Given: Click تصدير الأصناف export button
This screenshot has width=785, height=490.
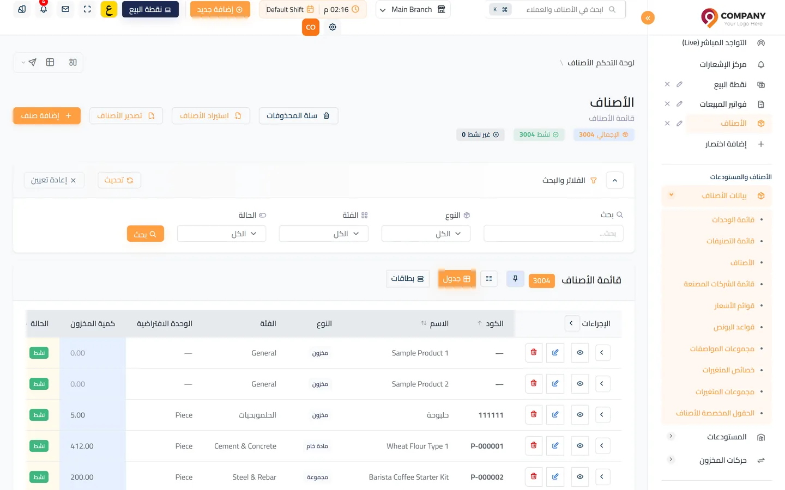Looking at the screenshot, I should pos(126,115).
